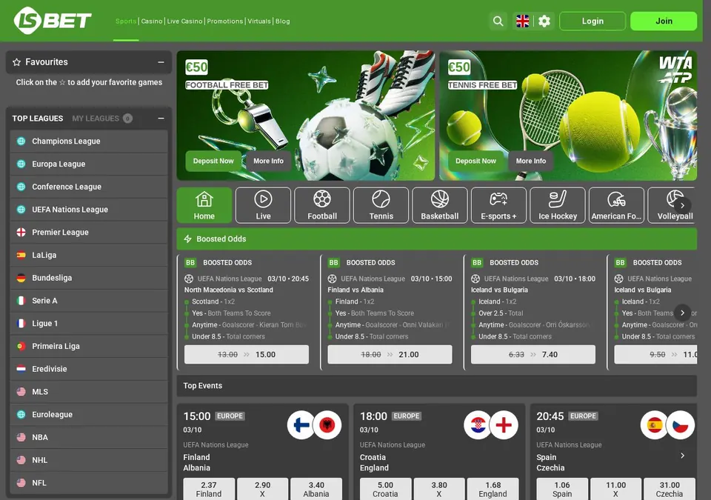Select the Football tile
The width and height of the screenshot is (711, 500).
(322, 205)
